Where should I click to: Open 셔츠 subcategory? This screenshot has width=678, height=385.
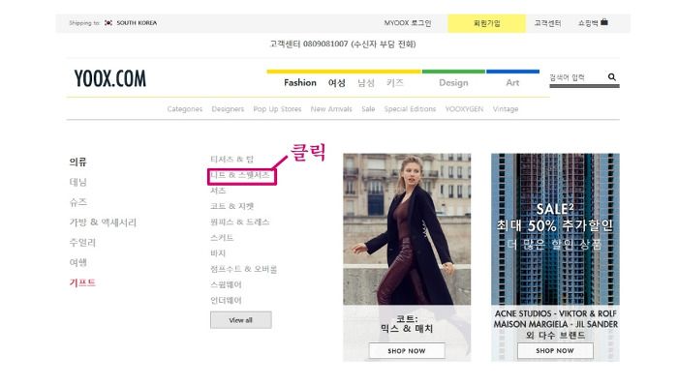coord(218,191)
